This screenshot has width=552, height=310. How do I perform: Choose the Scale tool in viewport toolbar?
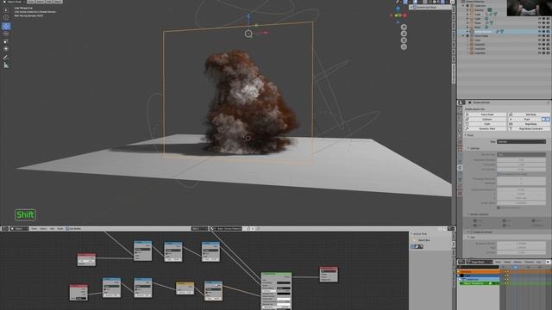[6, 41]
